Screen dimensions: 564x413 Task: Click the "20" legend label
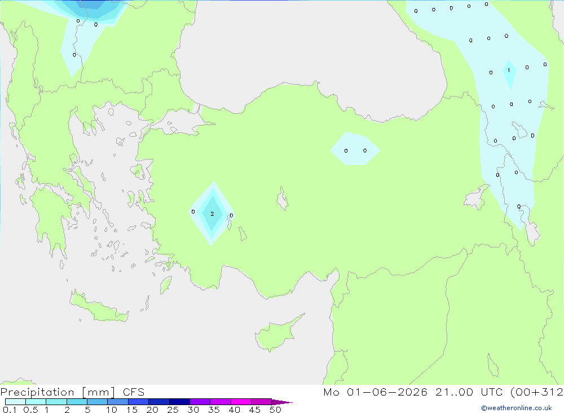(152, 410)
